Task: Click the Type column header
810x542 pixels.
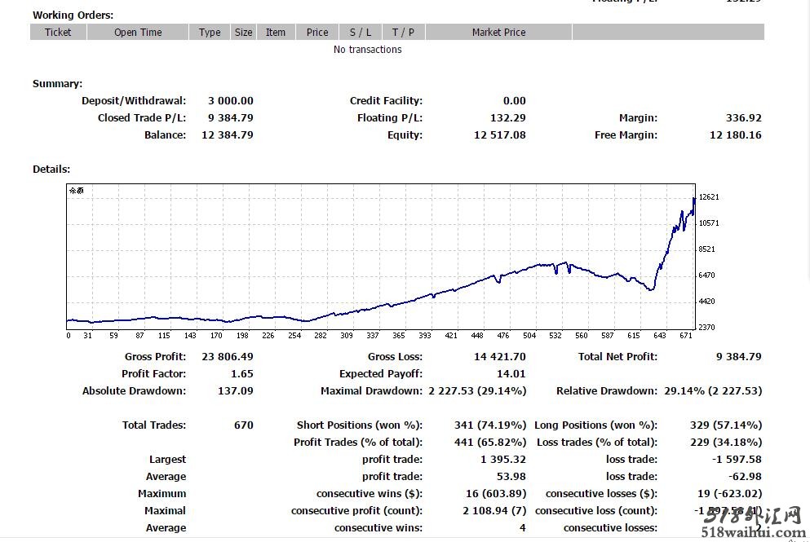Action: coord(210,32)
